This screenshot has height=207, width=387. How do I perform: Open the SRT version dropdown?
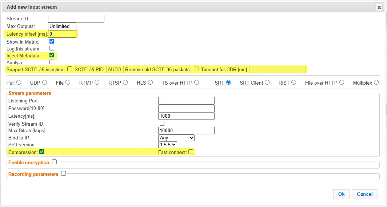[x=168, y=145]
